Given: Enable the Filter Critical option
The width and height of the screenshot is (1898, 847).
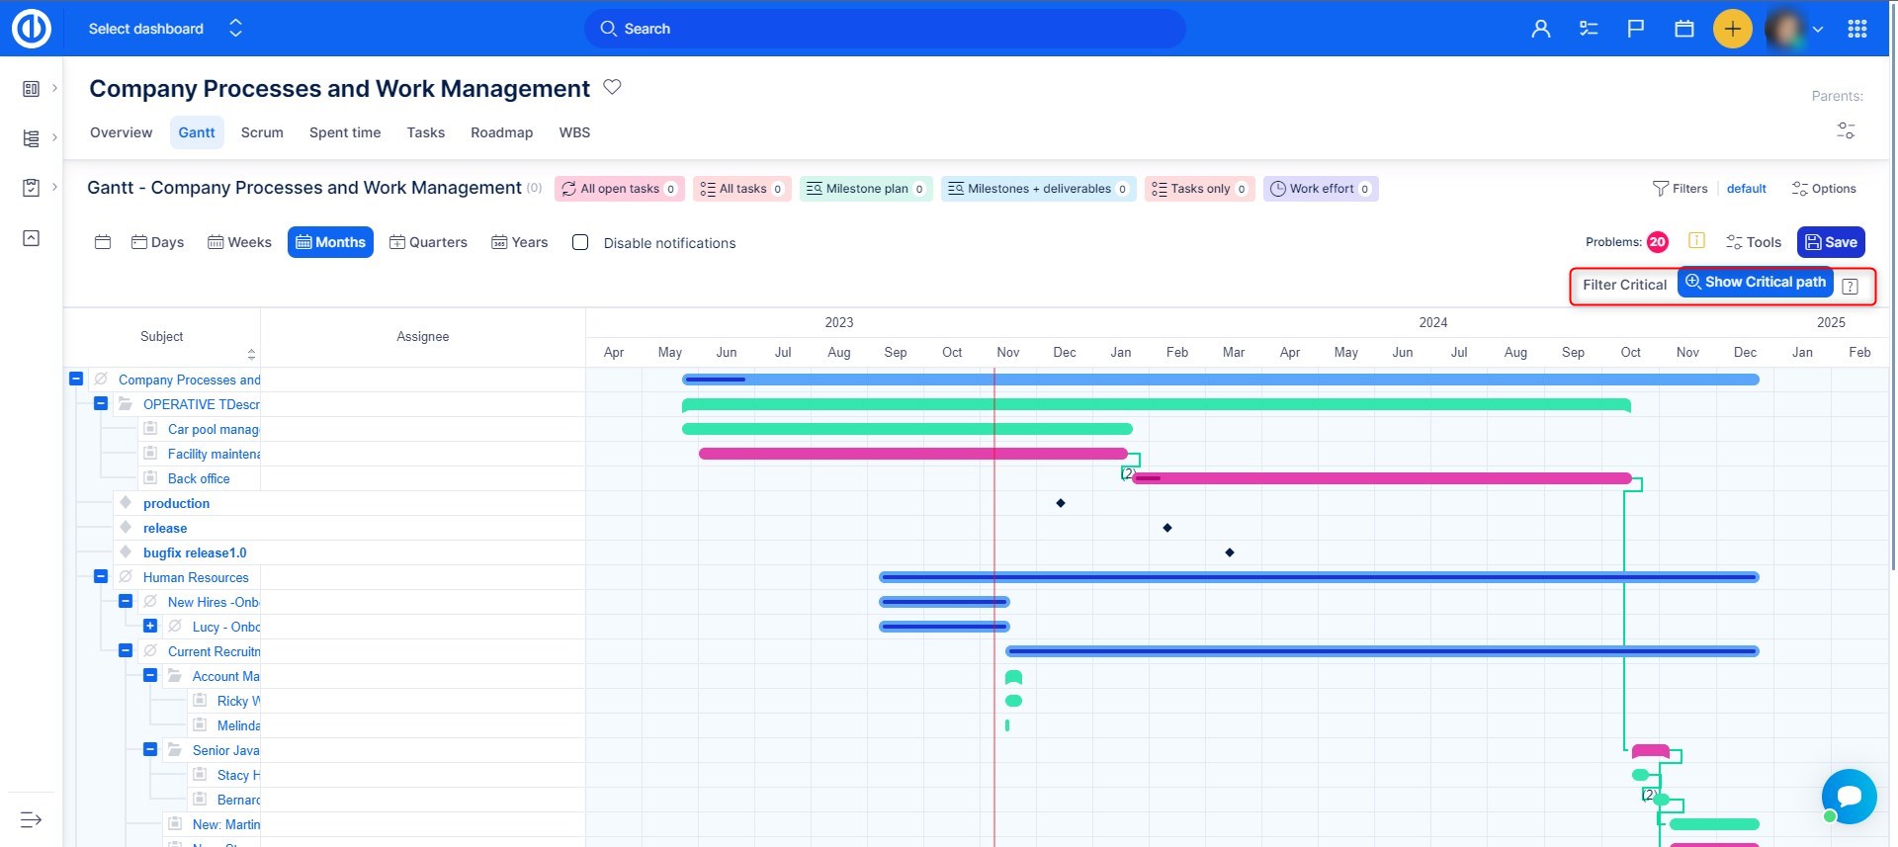Looking at the screenshot, I should 1623,285.
